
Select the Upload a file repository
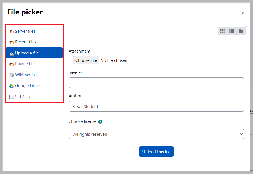34,53
